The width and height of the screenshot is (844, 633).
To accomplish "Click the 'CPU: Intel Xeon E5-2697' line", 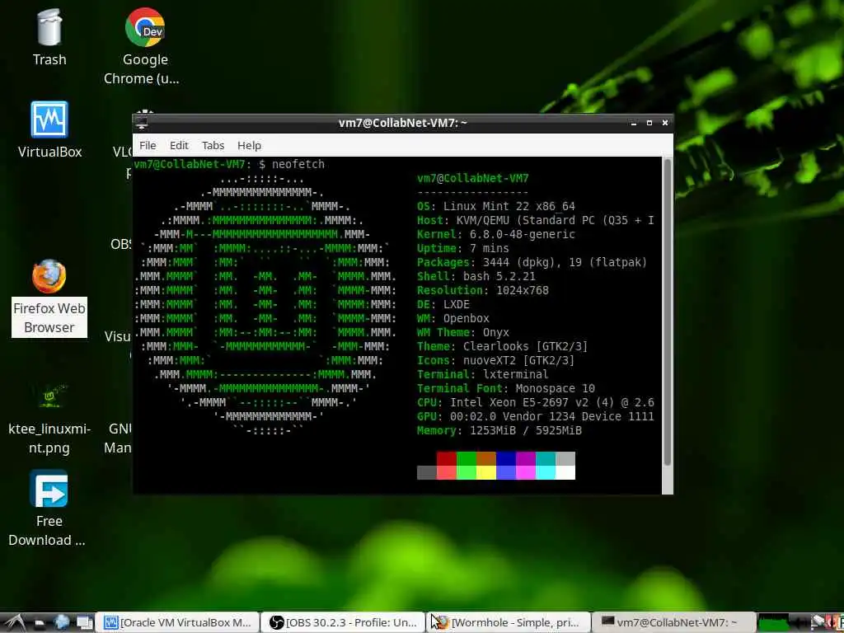I will (536, 402).
